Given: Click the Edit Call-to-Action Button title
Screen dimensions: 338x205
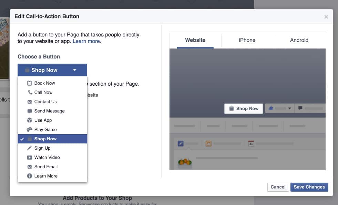Looking at the screenshot, I should tap(47, 17).
